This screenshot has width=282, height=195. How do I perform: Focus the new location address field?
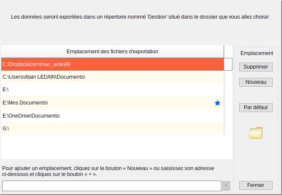[x=112, y=186]
